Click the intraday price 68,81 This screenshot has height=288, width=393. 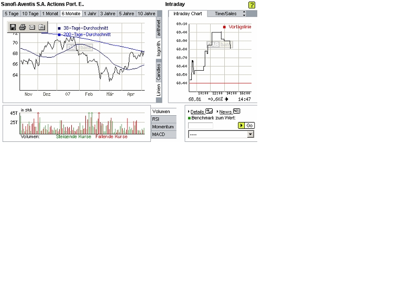pyautogui.click(x=195, y=99)
